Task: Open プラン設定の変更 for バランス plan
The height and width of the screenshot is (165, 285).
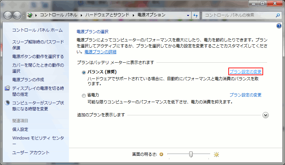Action: click(x=246, y=72)
